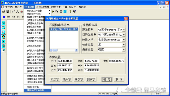Cancel with the 取消 button

coord(119,79)
